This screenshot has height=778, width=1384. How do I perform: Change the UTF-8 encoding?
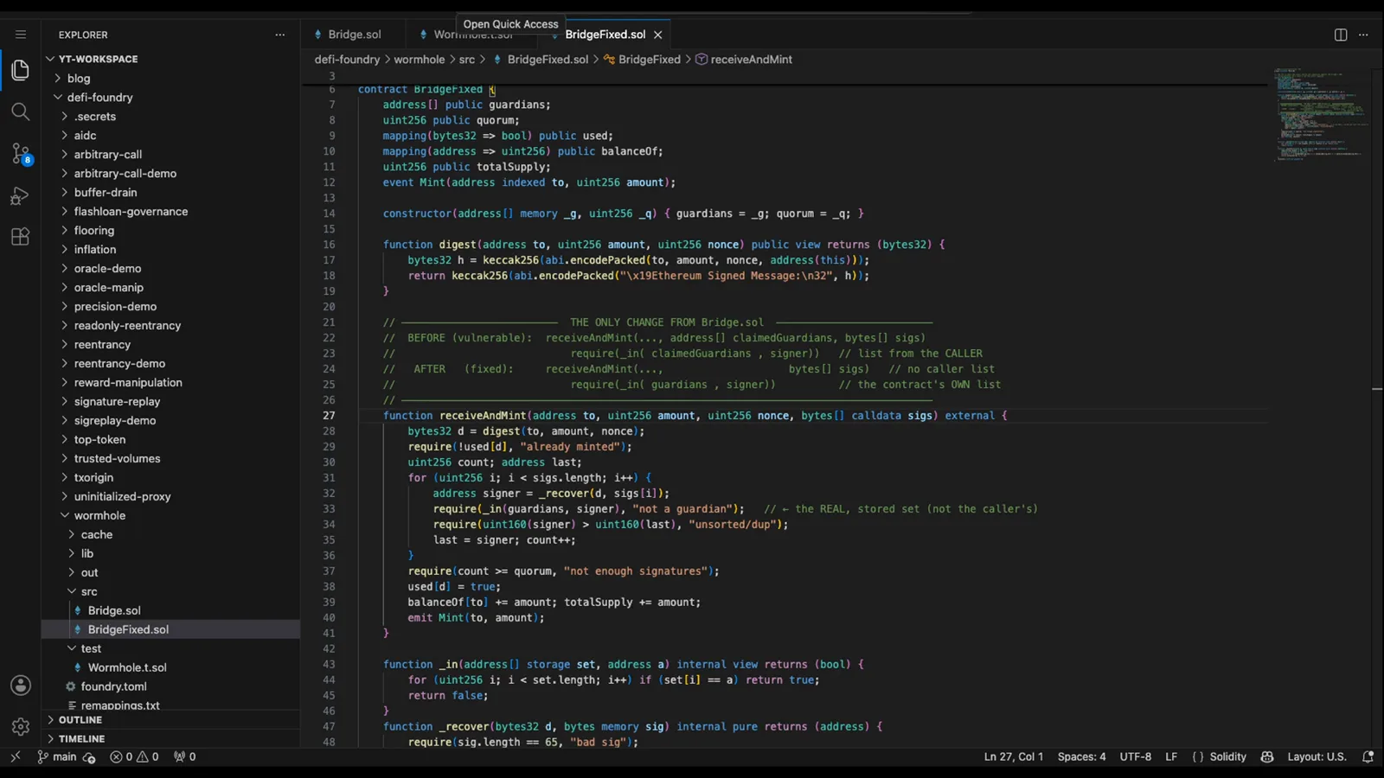coord(1136,756)
